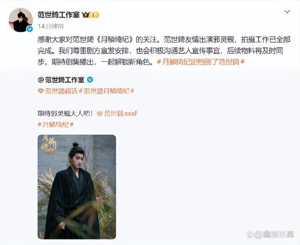Image resolution: width=300 pixels, height=245 pixels.
Task: Open the reposted @范世錡工作室 author link
Action: point(61,80)
